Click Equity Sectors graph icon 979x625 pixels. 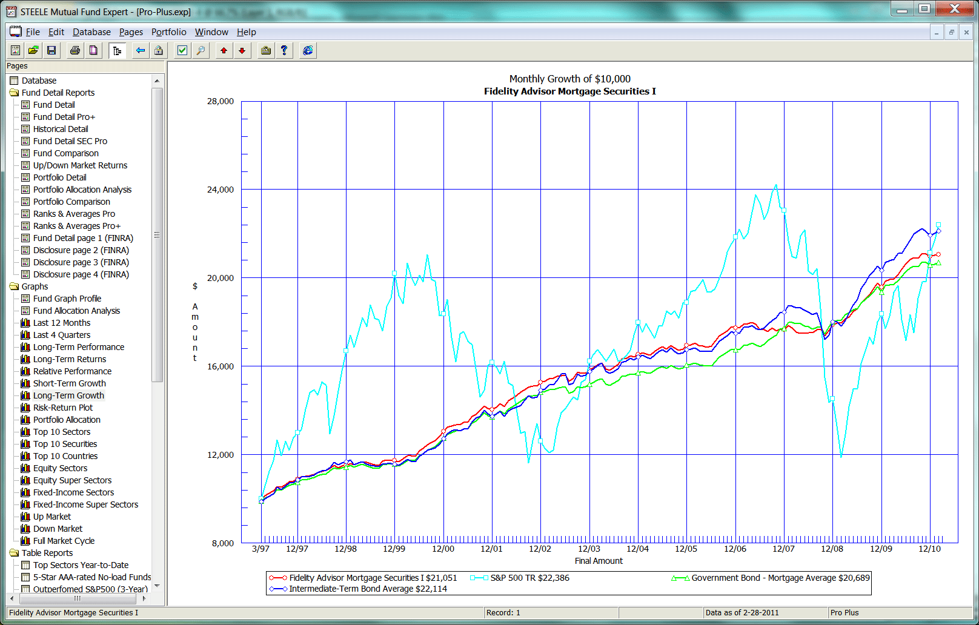[25, 468]
